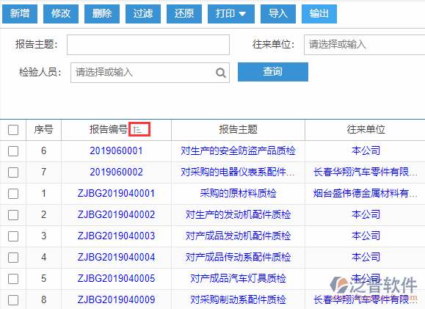Open 对采购的电器仪表系配件 report
This screenshot has width=425, height=309.
click(x=238, y=172)
